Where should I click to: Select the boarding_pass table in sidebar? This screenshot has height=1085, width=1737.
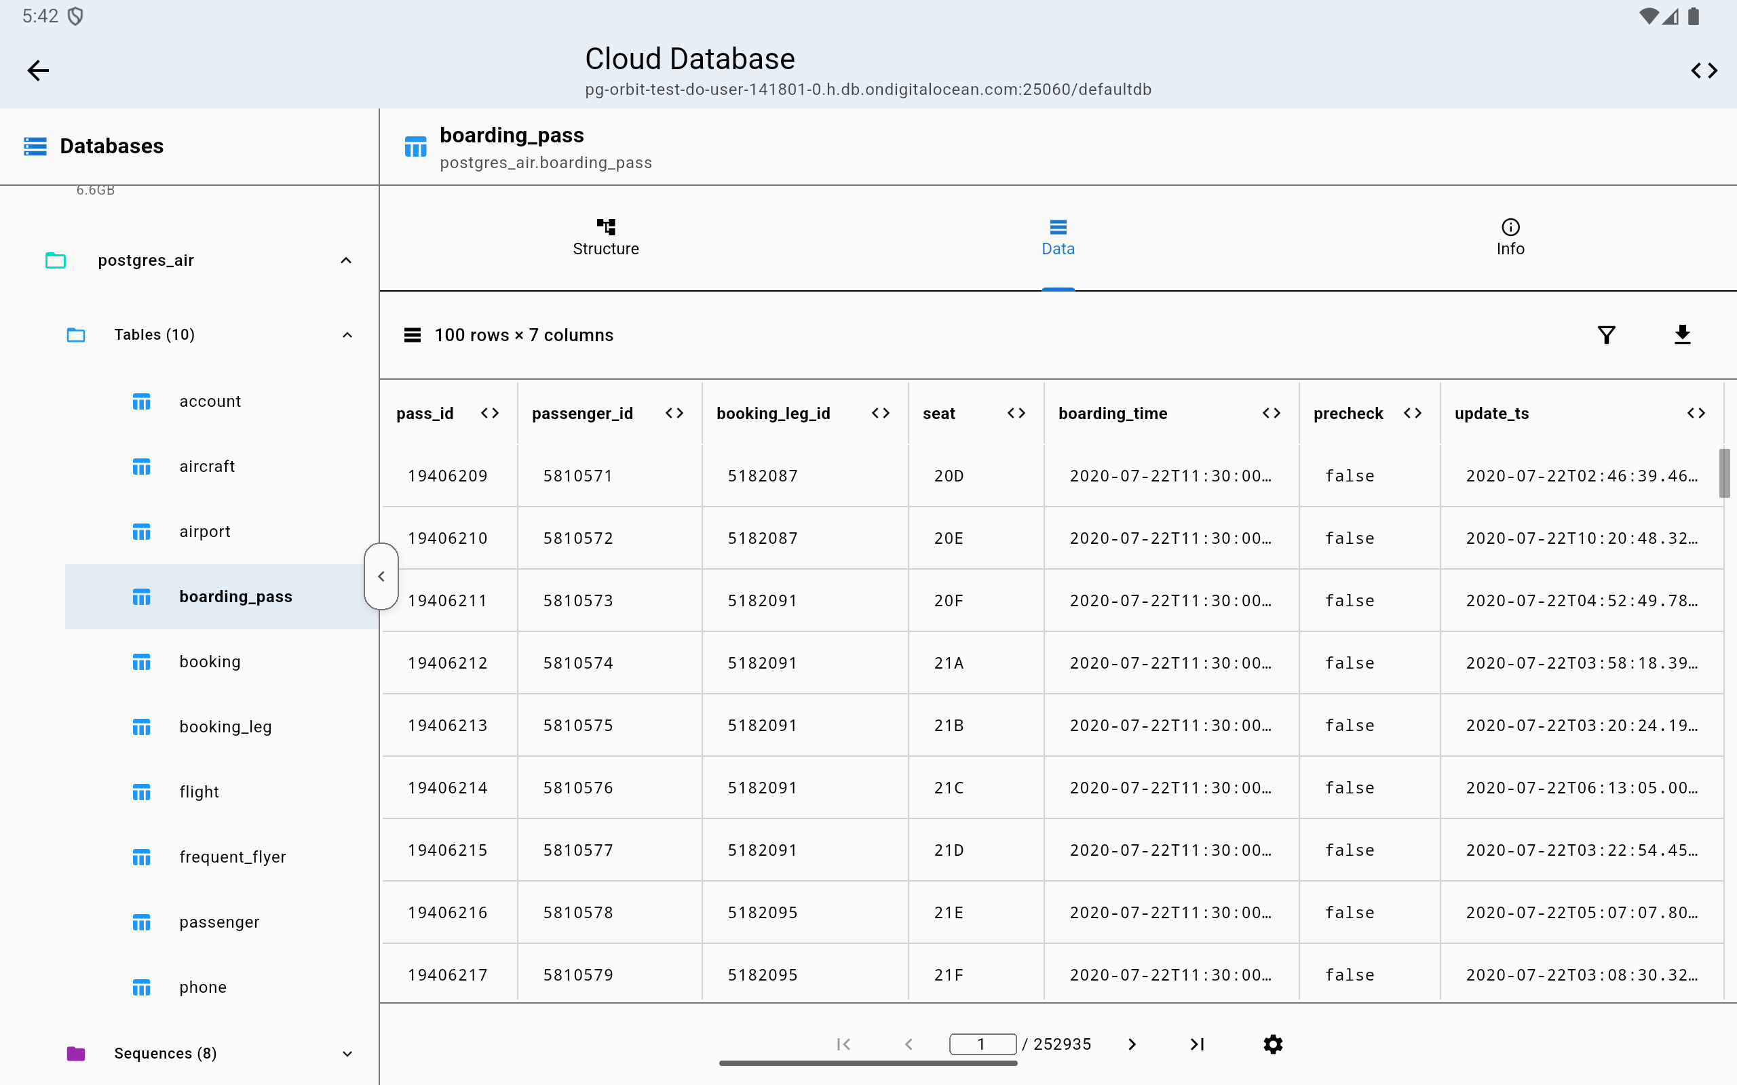(221, 597)
